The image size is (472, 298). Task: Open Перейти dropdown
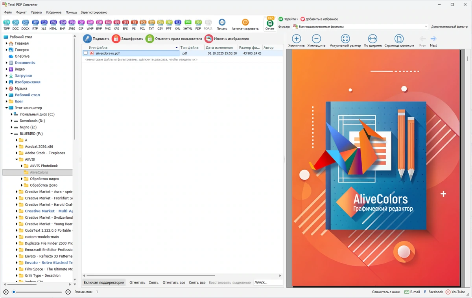(x=288, y=19)
